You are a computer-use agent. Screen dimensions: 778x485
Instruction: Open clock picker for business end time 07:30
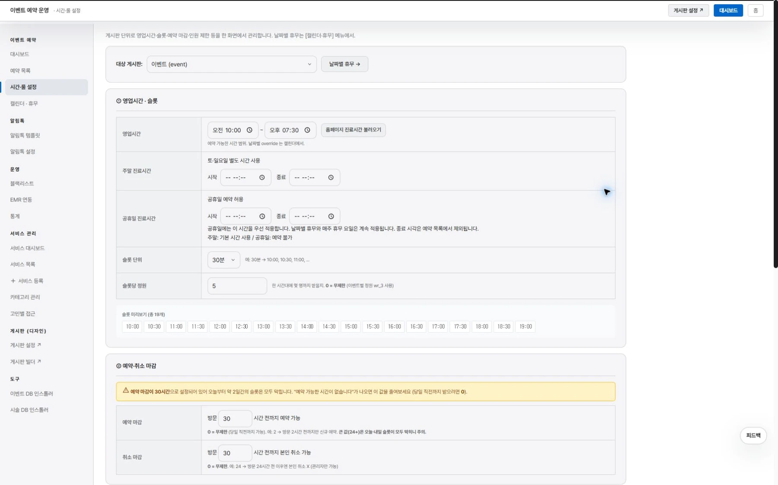pyautogui.click(x=307, y=130)
